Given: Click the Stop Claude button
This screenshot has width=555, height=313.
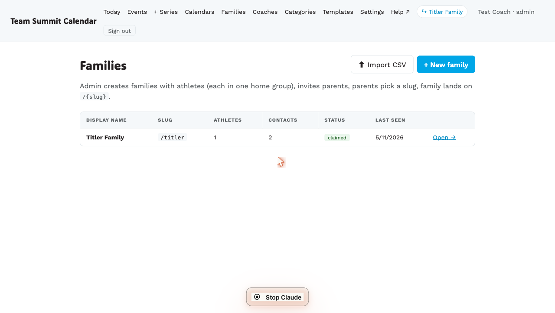Looking at the screenshot, I should click(277, 297).
